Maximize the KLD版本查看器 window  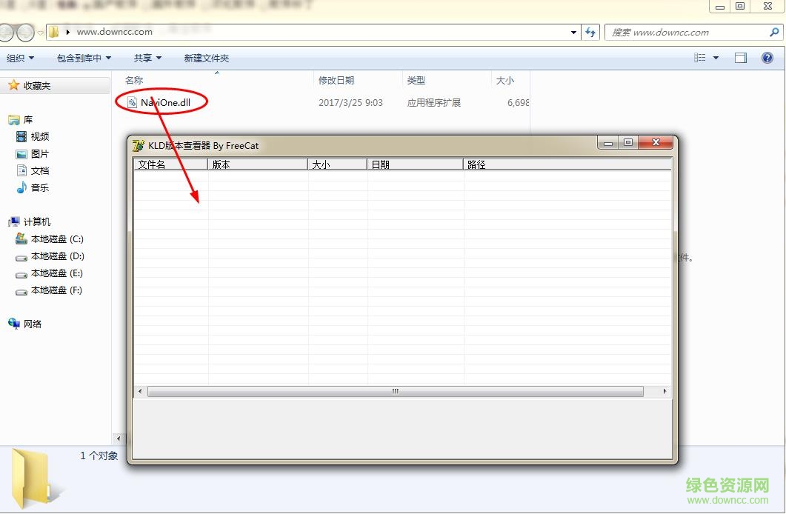click(628, 143)
